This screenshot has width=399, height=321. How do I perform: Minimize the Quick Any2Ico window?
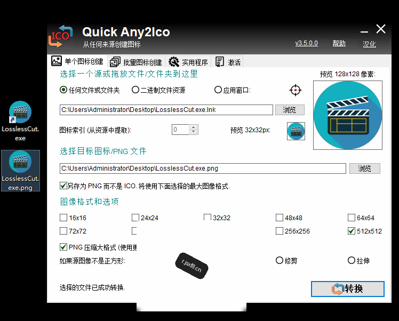pyautogui.click(x=364, y=32)
